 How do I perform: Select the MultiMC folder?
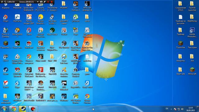pyautogui.click(x=64, y=5)
